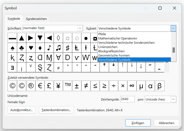Close the Symbol dialog window
184x131 pixels.
pyautogui.click(x=174, y=8)
